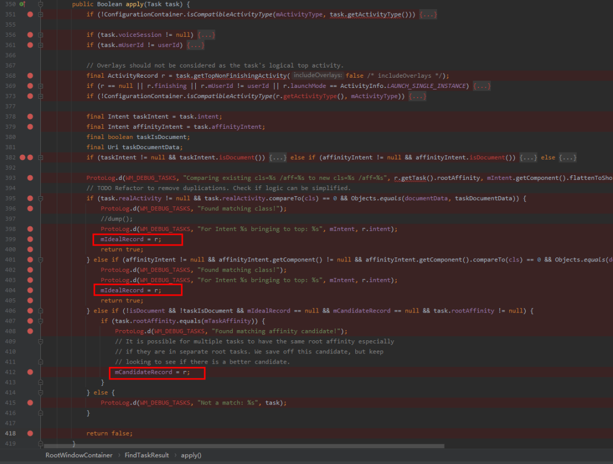Click the breakpoint dot on line 361
The height and width of the screenshot is (464, 613).
click(30, 45)
